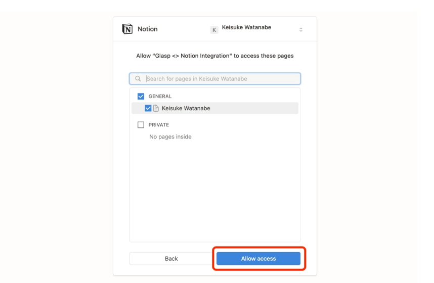Click the workspace switcher up-down chevron
Viewport: 434px width, 283px height.
[301, 30]
